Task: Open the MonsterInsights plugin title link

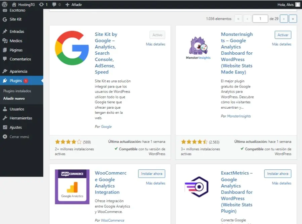Action: pyautogui.click(x=237, y=53)
